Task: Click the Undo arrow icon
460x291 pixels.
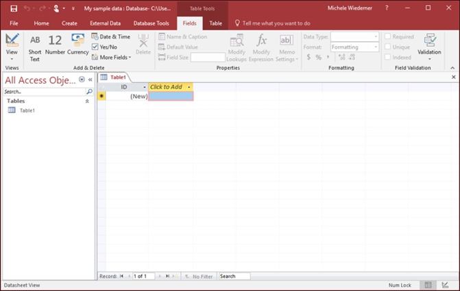Action: tap(27, 8)
